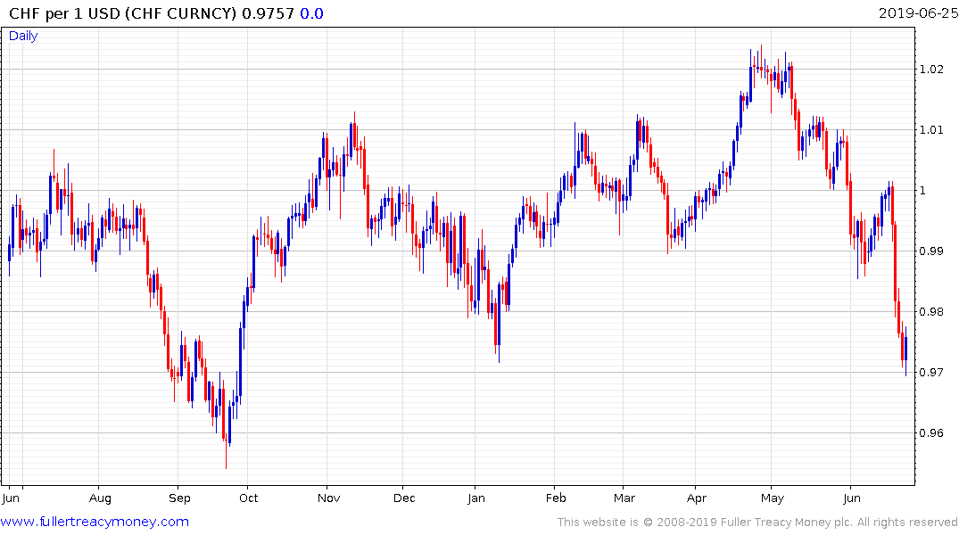Click the blue change value 0.0
The image size is (959, 535).
tap(311, 13)
